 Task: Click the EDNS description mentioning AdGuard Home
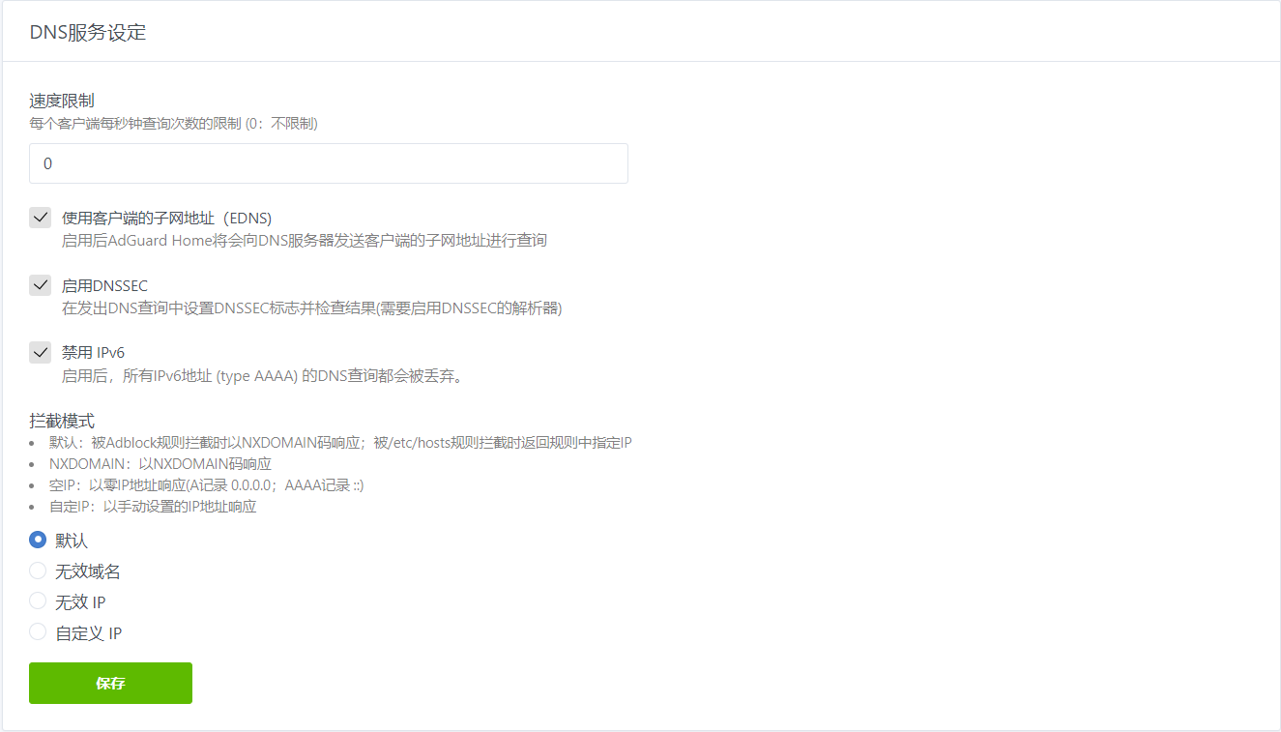click(x=304, y=240)
